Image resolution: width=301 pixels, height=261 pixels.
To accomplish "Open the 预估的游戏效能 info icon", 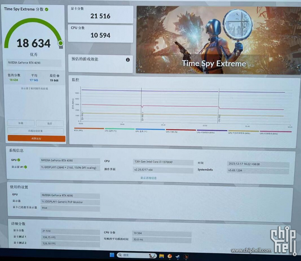I will [128, 60].
